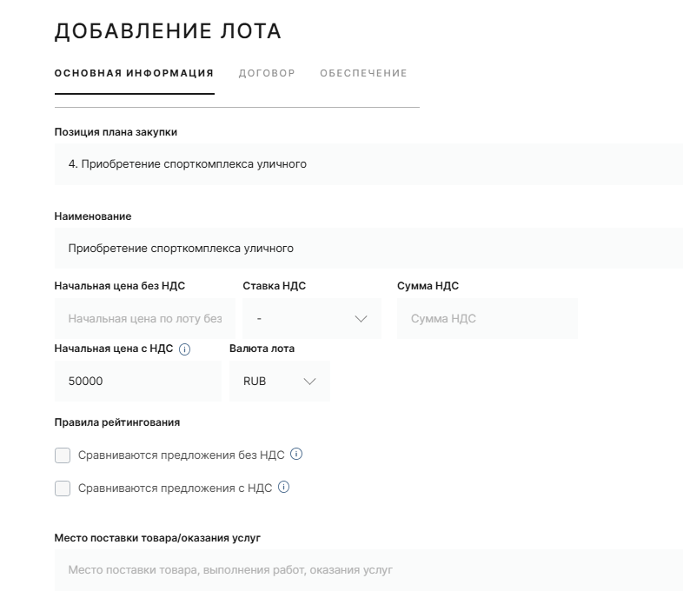This screenshot has height=598, width=683.
Task: Click chevron arrow in Валюта лота field
Action: point(310,382)
